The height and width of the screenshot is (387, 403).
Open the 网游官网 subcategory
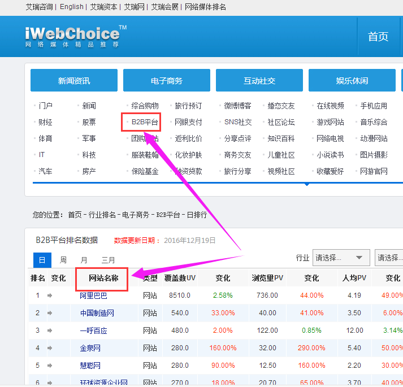374,171
